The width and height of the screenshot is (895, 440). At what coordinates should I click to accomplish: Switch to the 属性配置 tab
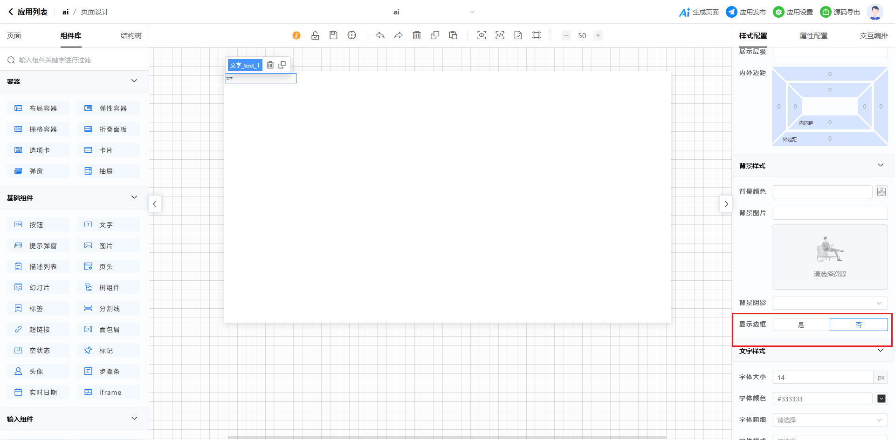pos(813,36)
